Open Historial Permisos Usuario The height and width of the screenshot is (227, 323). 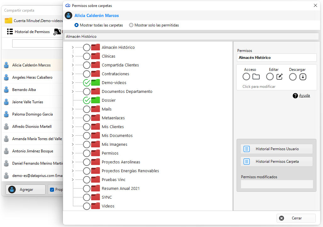[x=276, y=149]
